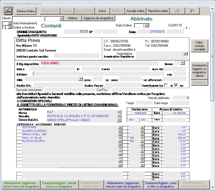Click the Codice mve value 19923G3
This screenshot has height=191, width=216.
pos(141,113)
